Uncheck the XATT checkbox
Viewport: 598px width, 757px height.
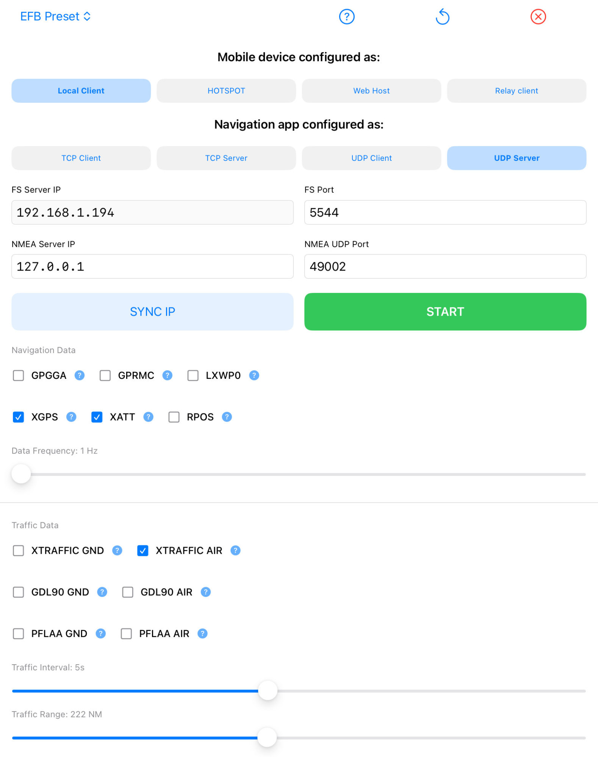(x=97, y=417)
